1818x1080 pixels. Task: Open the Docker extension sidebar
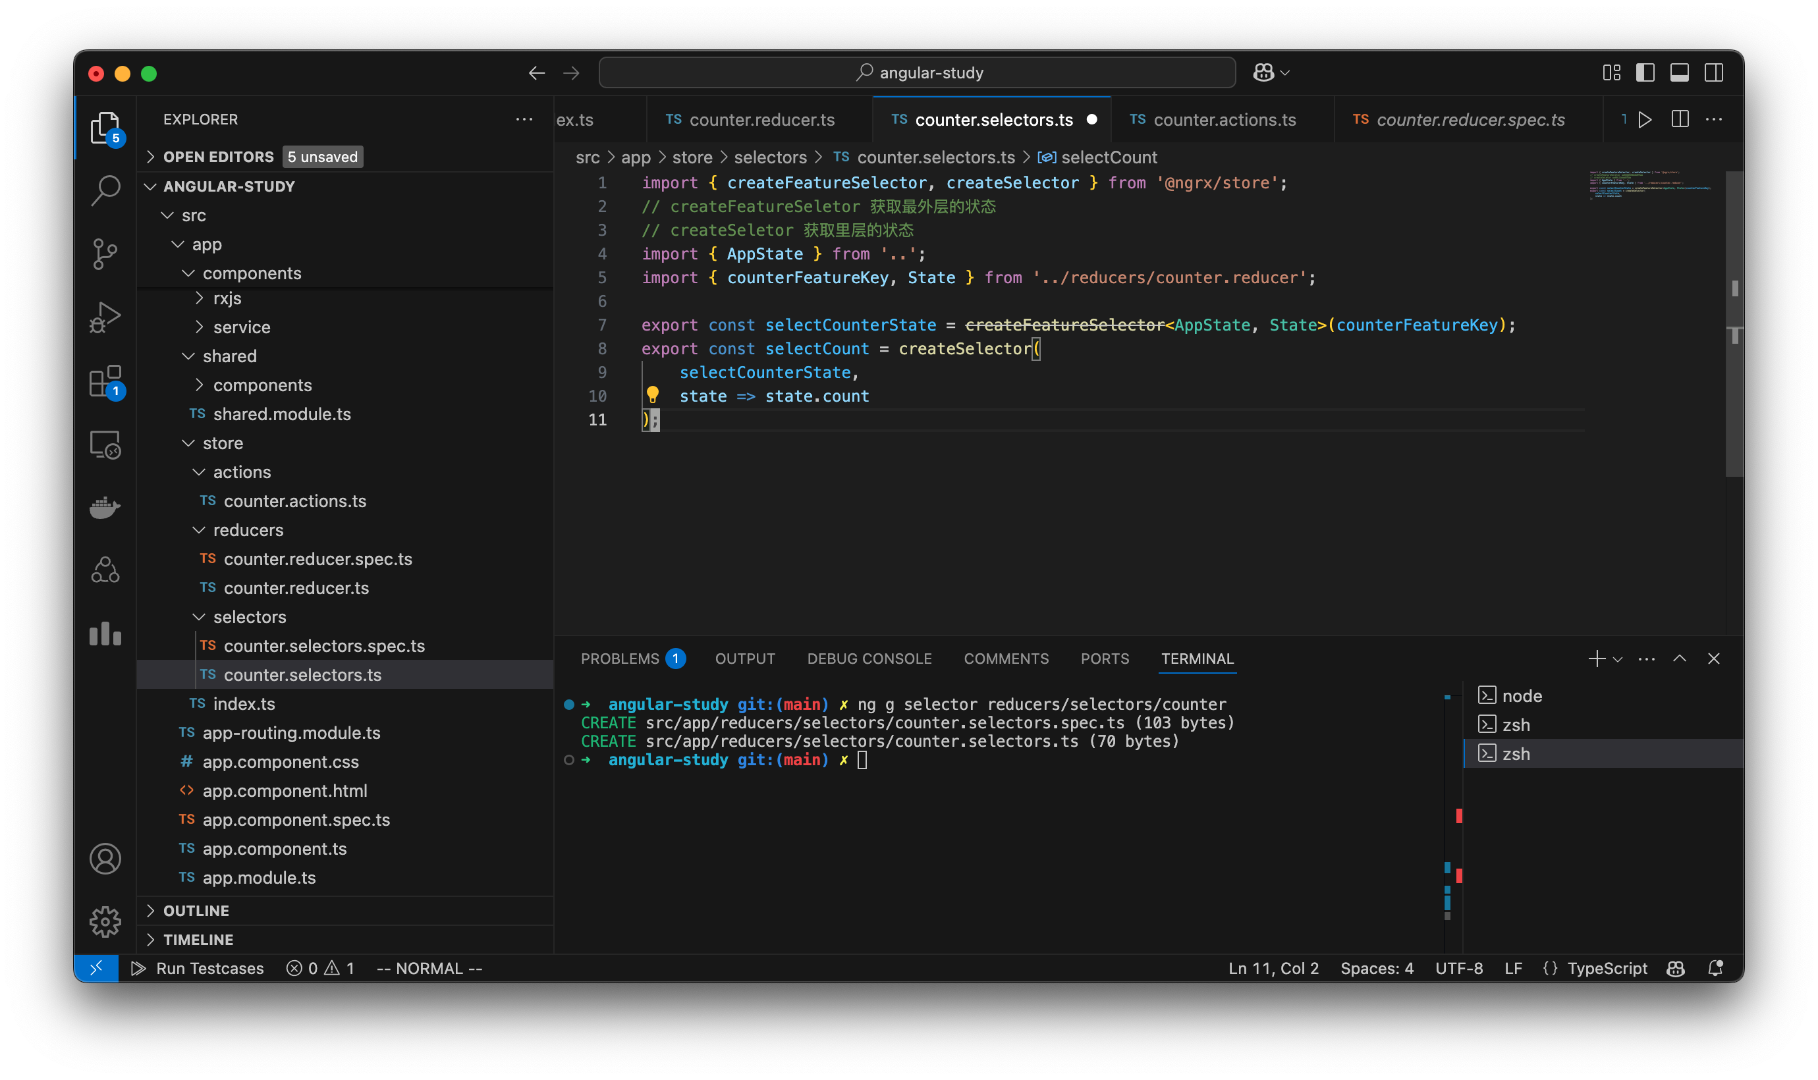[x=105, y=507]
